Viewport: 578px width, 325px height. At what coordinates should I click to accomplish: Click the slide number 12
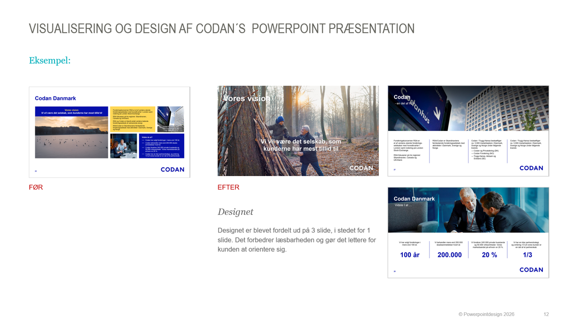(x=546, y=314)
